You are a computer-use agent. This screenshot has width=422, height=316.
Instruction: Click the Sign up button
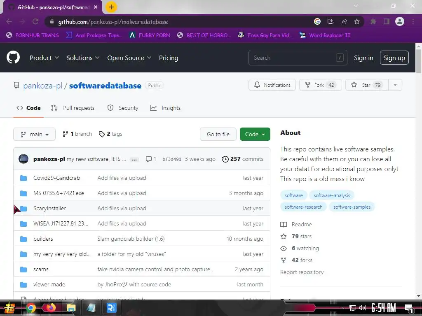[394, 58]
